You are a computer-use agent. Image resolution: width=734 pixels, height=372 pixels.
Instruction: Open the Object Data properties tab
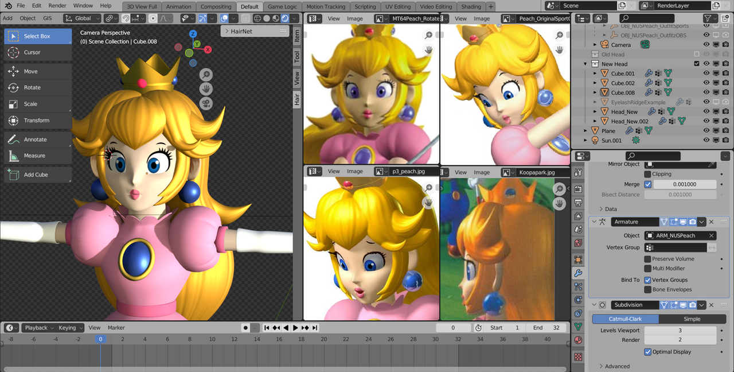point(578,326)
